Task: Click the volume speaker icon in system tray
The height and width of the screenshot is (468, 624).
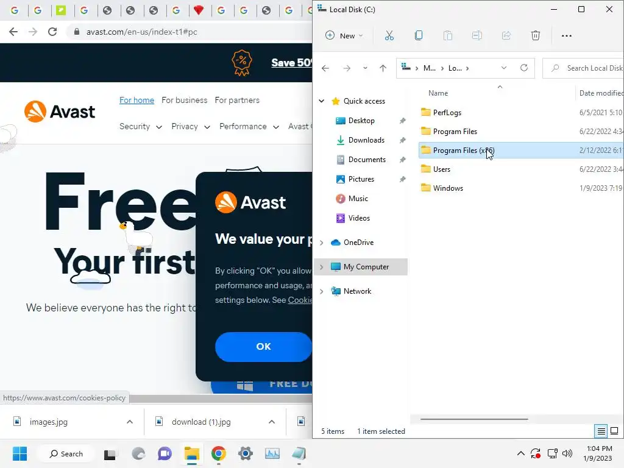Action: pyautogui.click(x=567, y=453)
